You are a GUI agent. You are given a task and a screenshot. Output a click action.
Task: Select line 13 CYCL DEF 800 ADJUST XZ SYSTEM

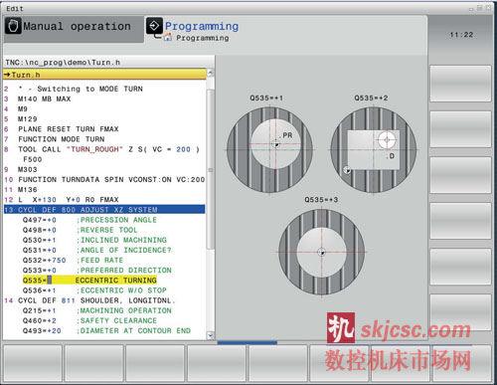click(104, 210)
